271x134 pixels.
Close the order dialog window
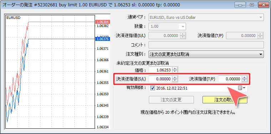(263, 5)
